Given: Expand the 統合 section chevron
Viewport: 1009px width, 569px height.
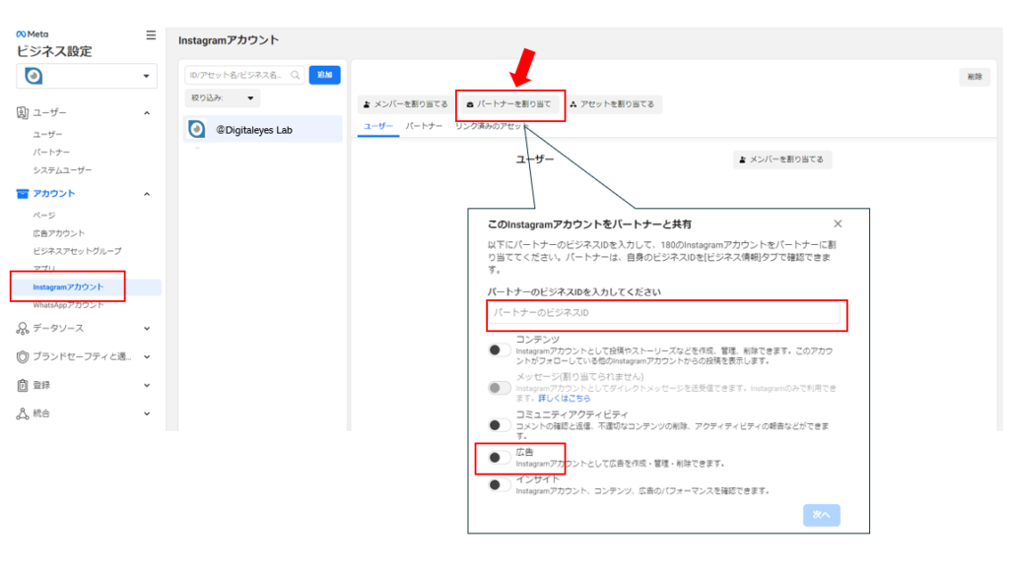Looking at the screenshot, I should 147,413.
